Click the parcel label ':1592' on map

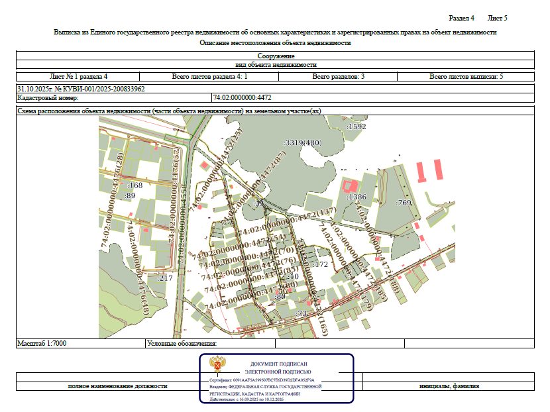pos(356,127)
